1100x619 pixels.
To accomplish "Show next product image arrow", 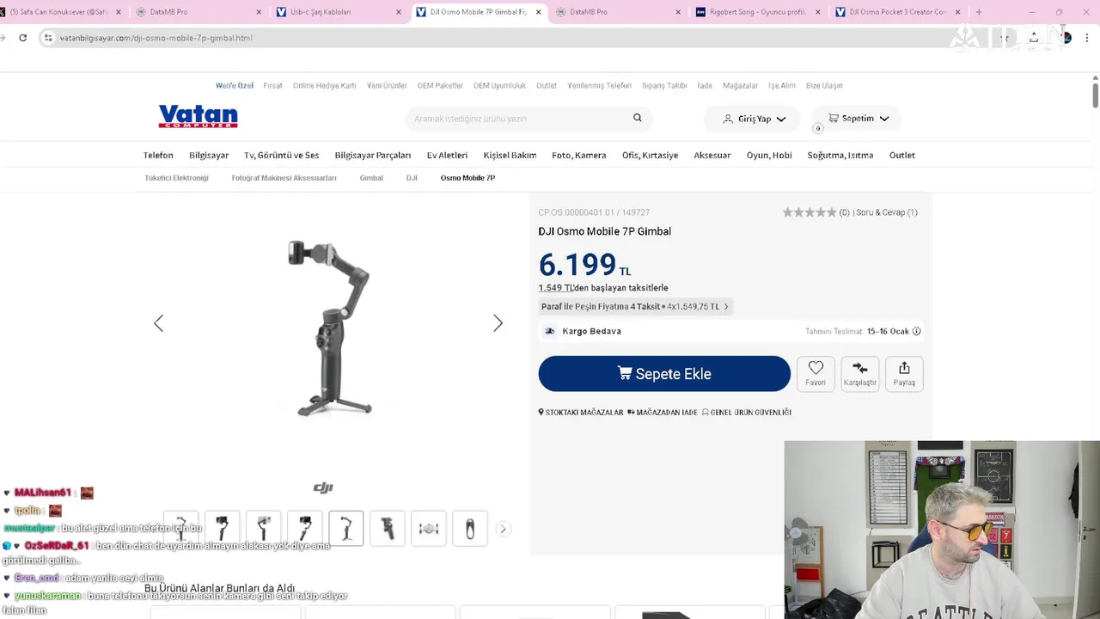I will (x=498, y=323).
